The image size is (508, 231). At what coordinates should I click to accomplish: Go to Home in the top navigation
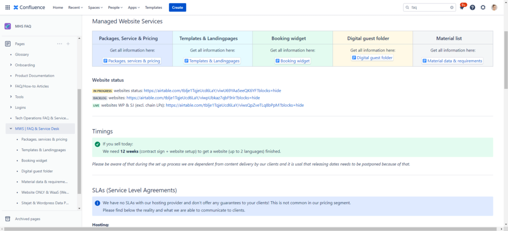(x=58, y=7)
